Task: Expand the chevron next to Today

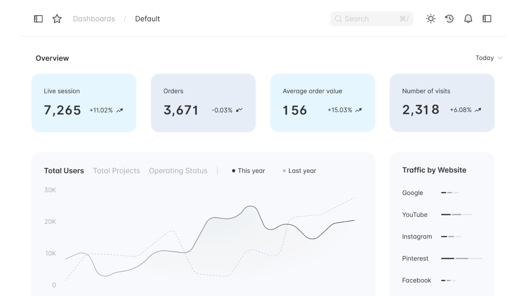Action: tap(500, 58)
